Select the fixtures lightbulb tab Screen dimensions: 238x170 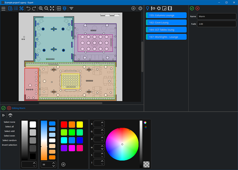click(147, 9)
